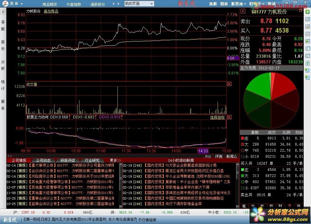
Task: Expand the 盯盘手 dropdown
Action: tap(257, 4)
